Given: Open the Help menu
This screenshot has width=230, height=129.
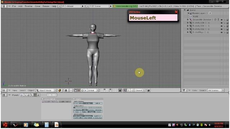Looking at the screenshot, I should [x=54, y=6].
